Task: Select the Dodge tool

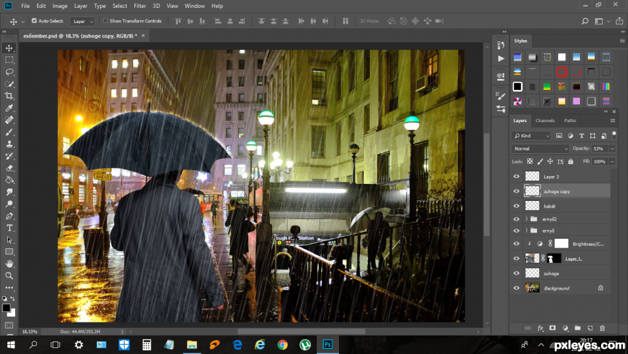Action: pos(9,204)
